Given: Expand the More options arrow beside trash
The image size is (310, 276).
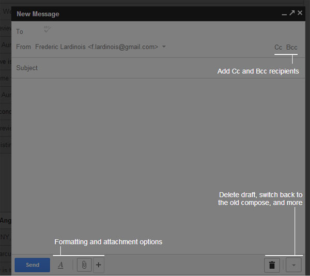Looking at the screenshot, I should pyautogui.click(x=293, y=265).
